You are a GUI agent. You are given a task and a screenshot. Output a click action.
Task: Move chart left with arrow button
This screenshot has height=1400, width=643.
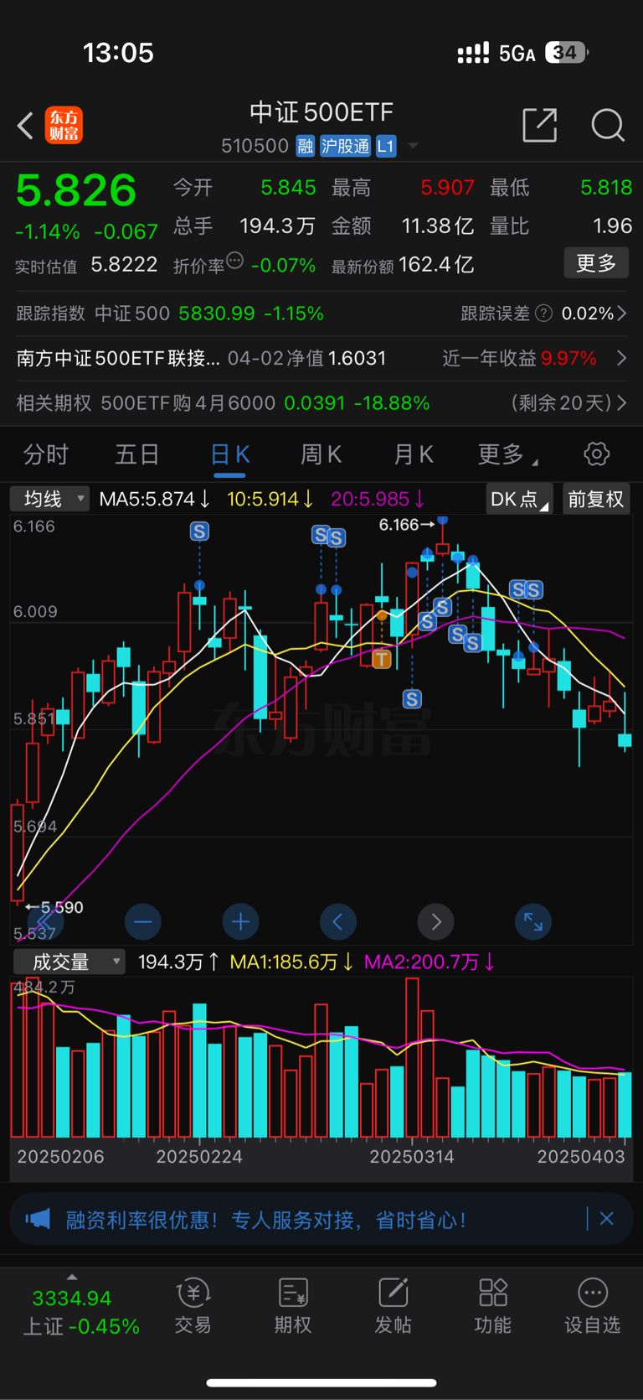coord(337,922)
